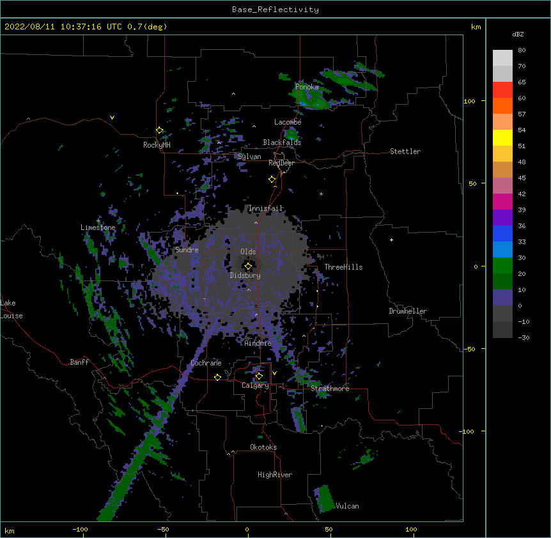Image resolution: width=551 pixels, height=538 pixels.
Task: Click the magenta 42 dBZ legend color
Action: tap(502, 201)
